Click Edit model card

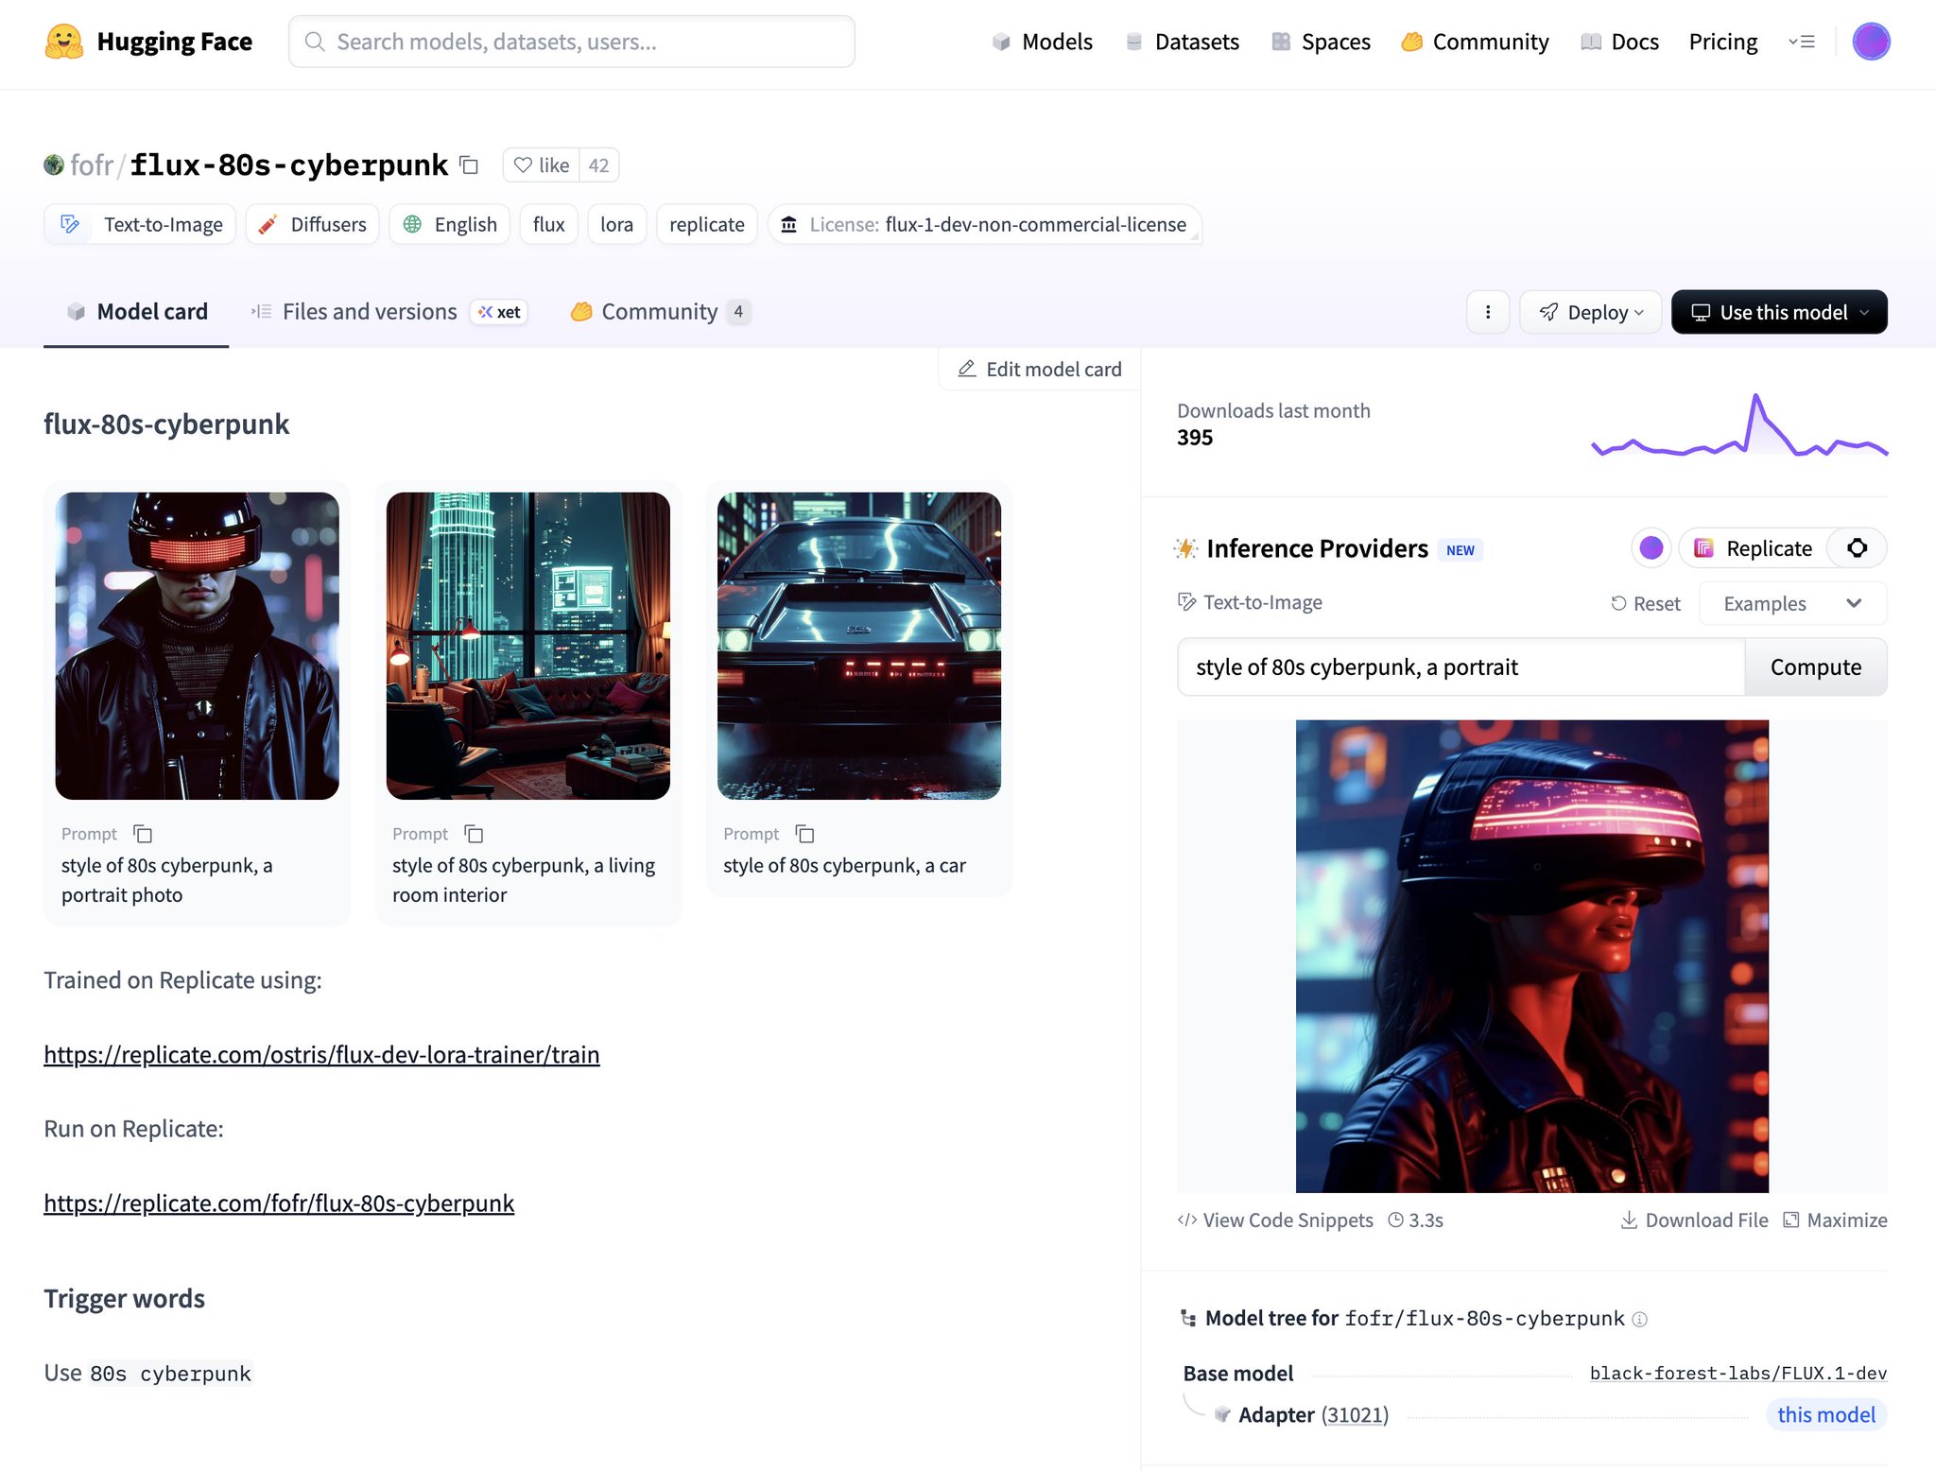coord(1040,369)
